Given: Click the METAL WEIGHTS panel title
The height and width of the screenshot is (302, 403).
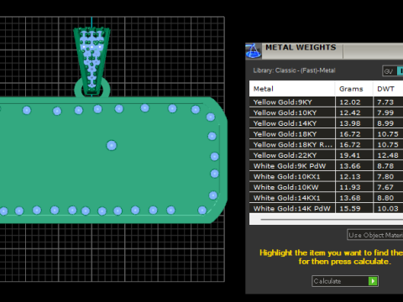Looking at the screenshot, I should click(x=301, y=48).
